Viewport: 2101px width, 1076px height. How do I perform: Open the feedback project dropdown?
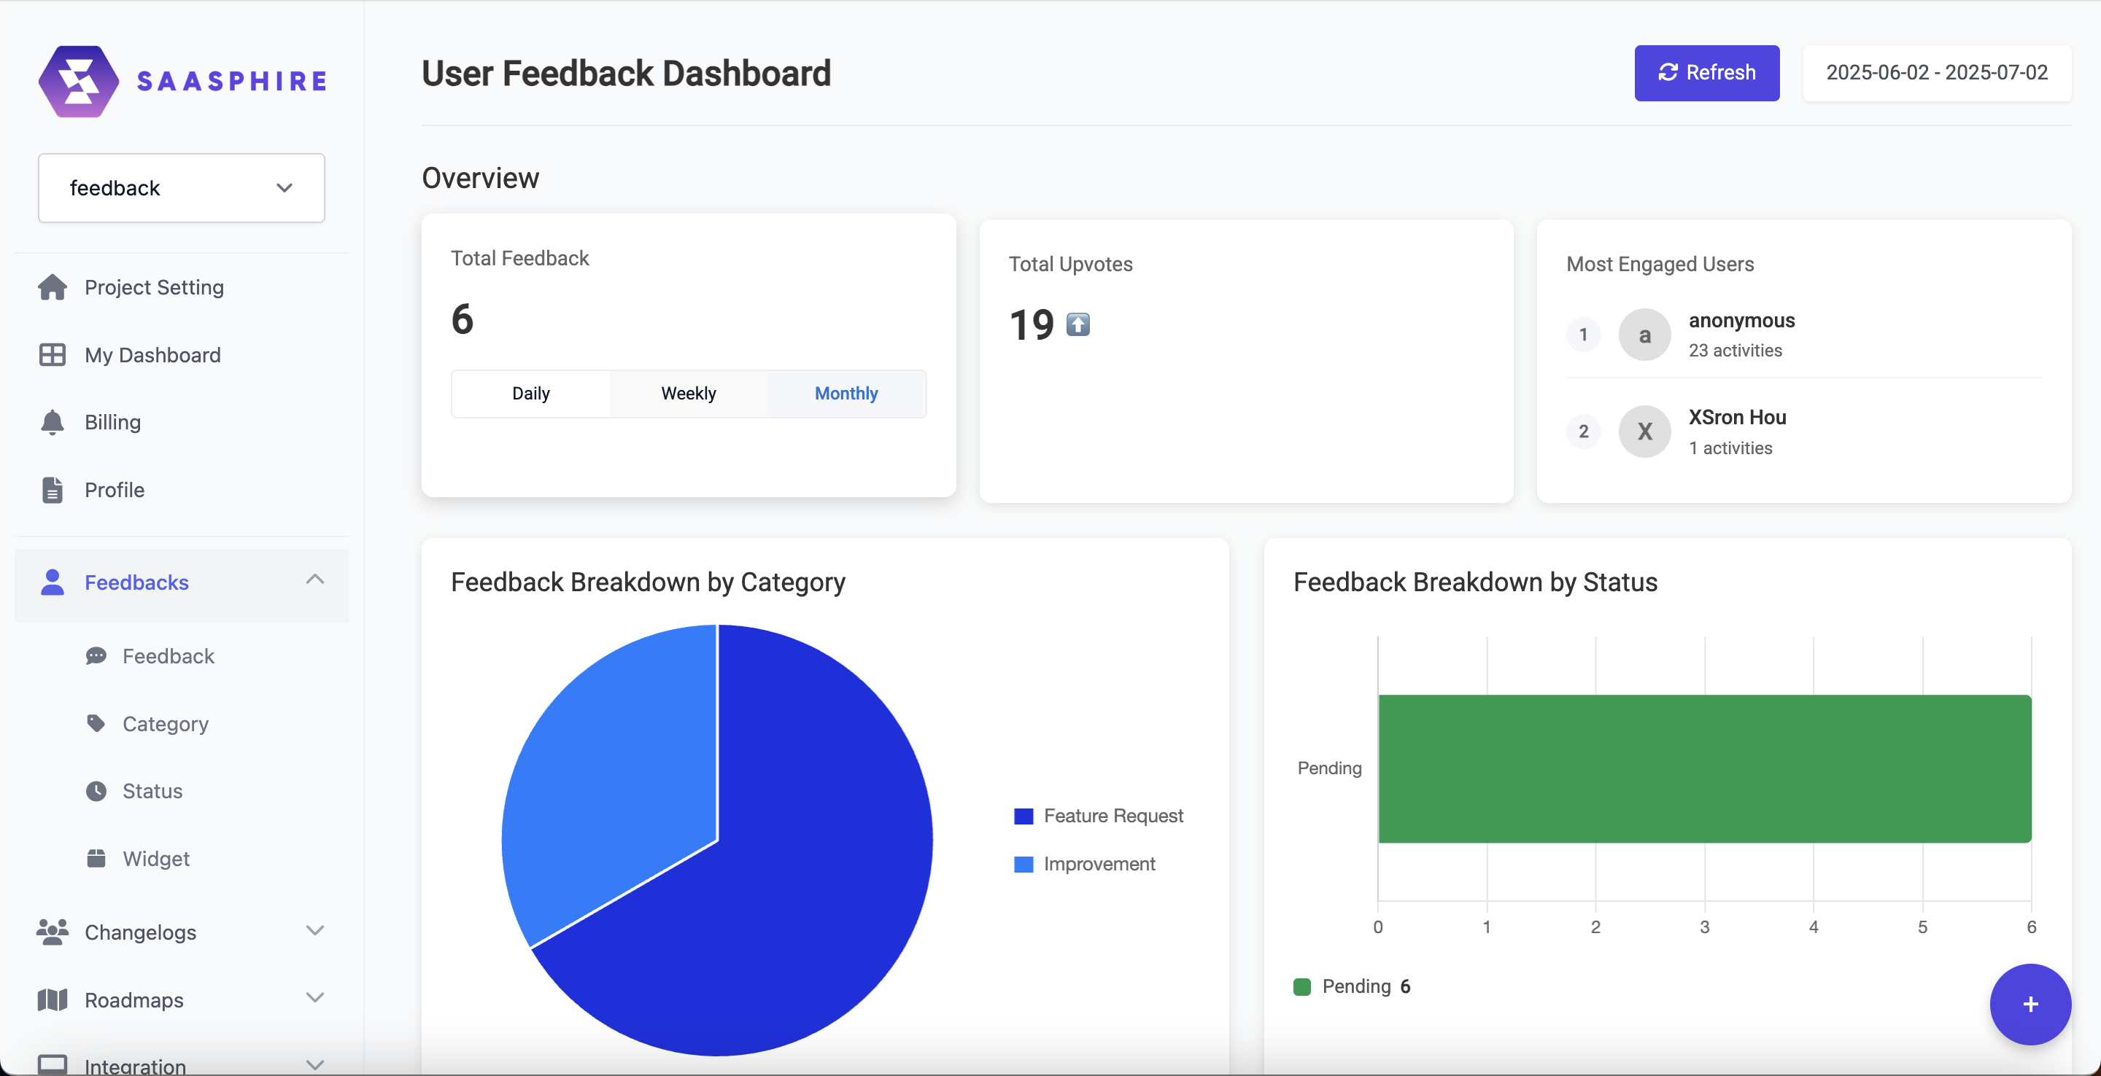[181, 188]
